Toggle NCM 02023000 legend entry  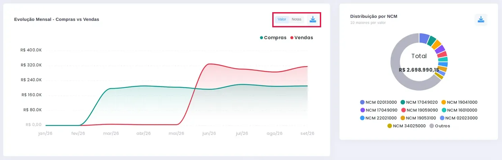459,118
